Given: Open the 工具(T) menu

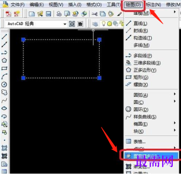Looking at the screenshot, I should tap(113, 5).
